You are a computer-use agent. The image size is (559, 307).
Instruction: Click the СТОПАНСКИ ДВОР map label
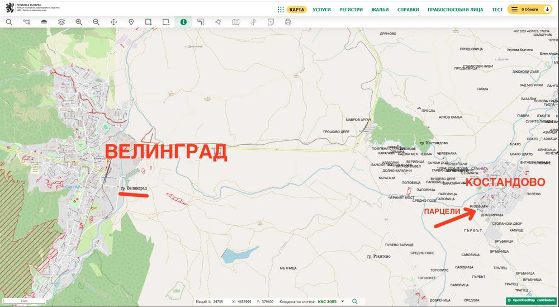click(507, 224)
